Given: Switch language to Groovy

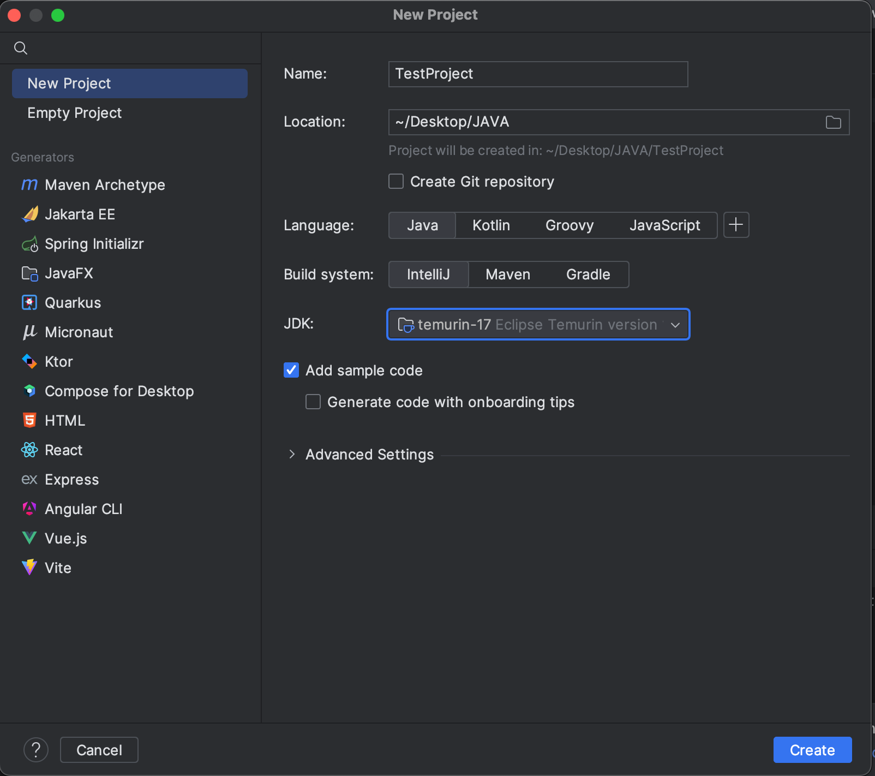Looking at the screenshot, I should (570, 225).
